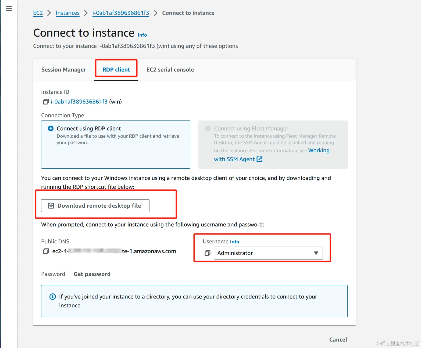
Task: Switch to the Session Manager tab
Action: [64, 70]
